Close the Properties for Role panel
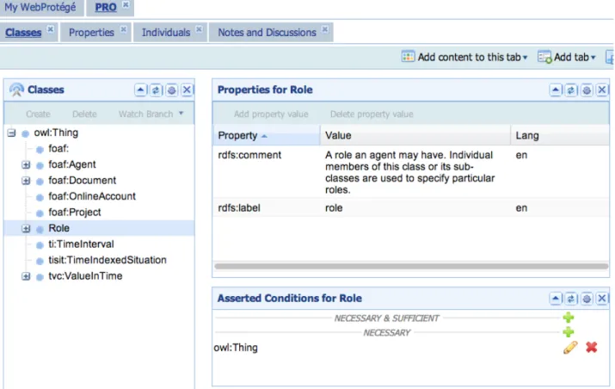 click(x=602, y=90)
